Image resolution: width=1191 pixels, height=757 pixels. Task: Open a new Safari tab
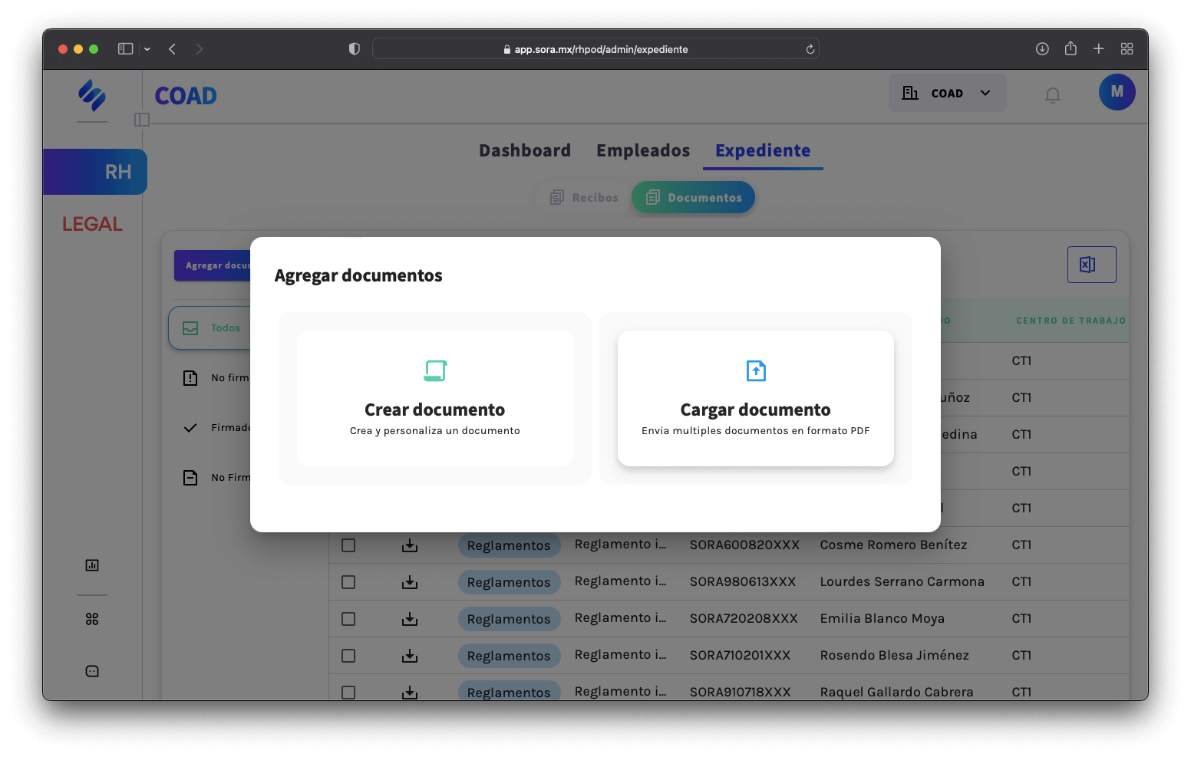1099,49
